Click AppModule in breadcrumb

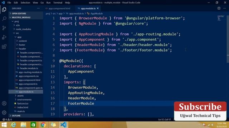click(x=96, y=14)
